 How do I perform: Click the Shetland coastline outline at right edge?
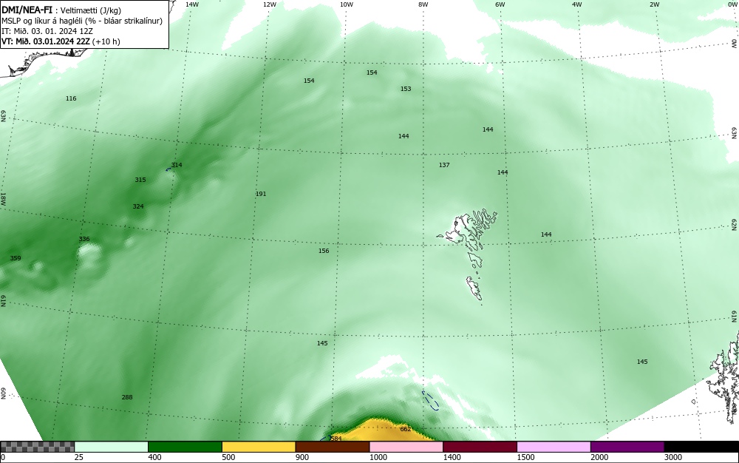click(x=724, y=377)
